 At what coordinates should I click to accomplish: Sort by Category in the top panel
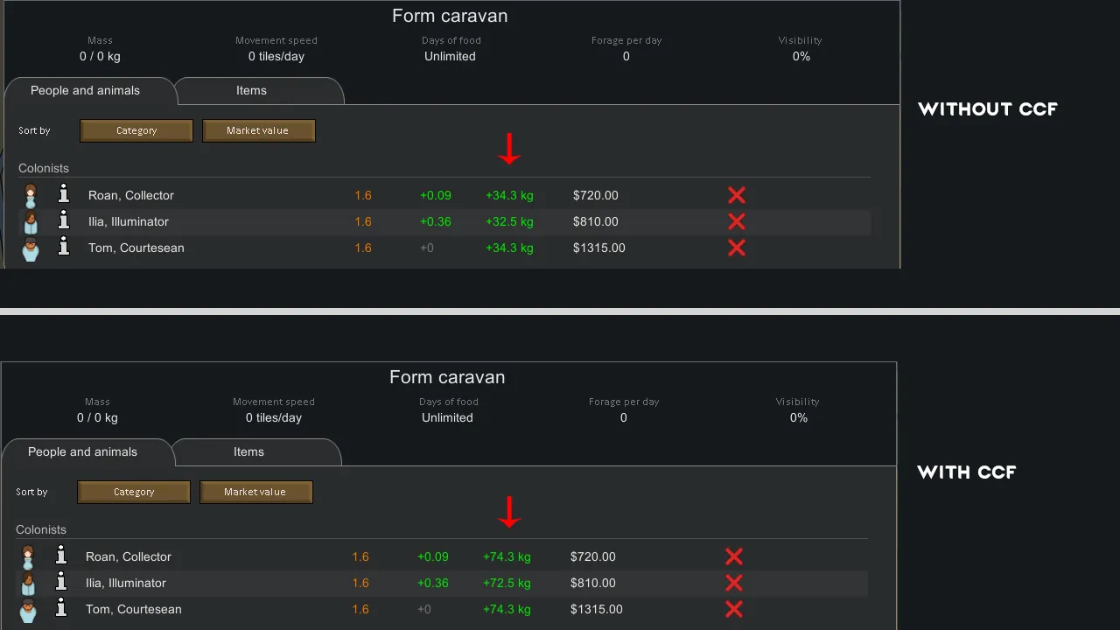coord(136,130)
